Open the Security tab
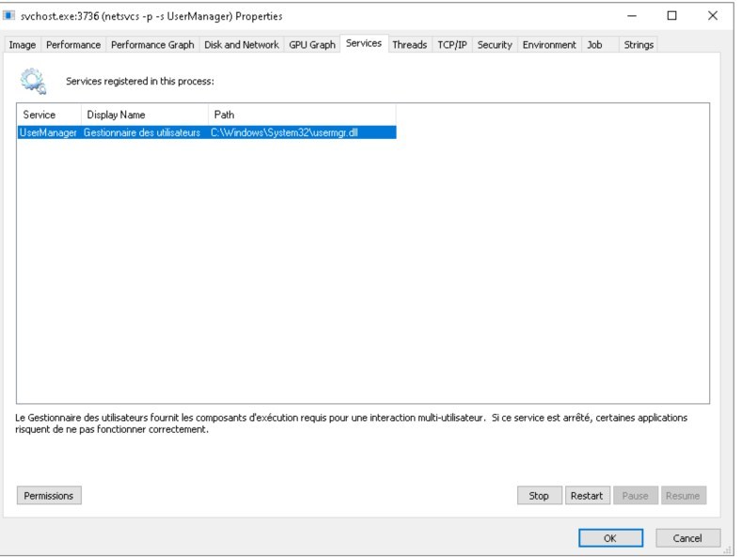 point(495,45)
